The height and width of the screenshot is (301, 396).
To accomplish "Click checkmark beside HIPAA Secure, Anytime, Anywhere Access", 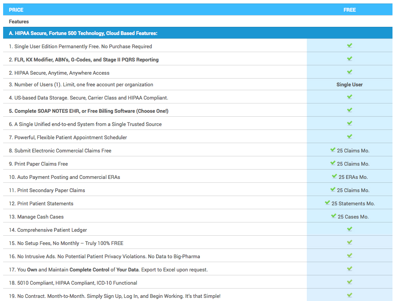I will pos(350,72).
